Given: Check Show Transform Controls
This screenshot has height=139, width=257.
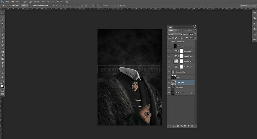Looking at the screenshot, I should coord(32,5).
